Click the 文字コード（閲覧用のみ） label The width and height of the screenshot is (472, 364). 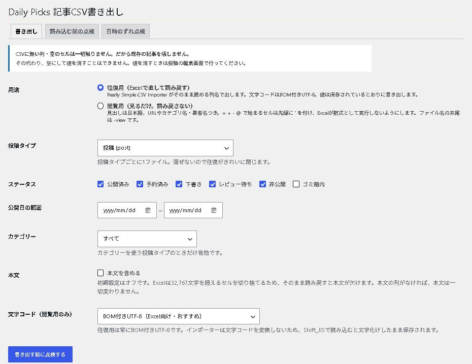[40, 314]
